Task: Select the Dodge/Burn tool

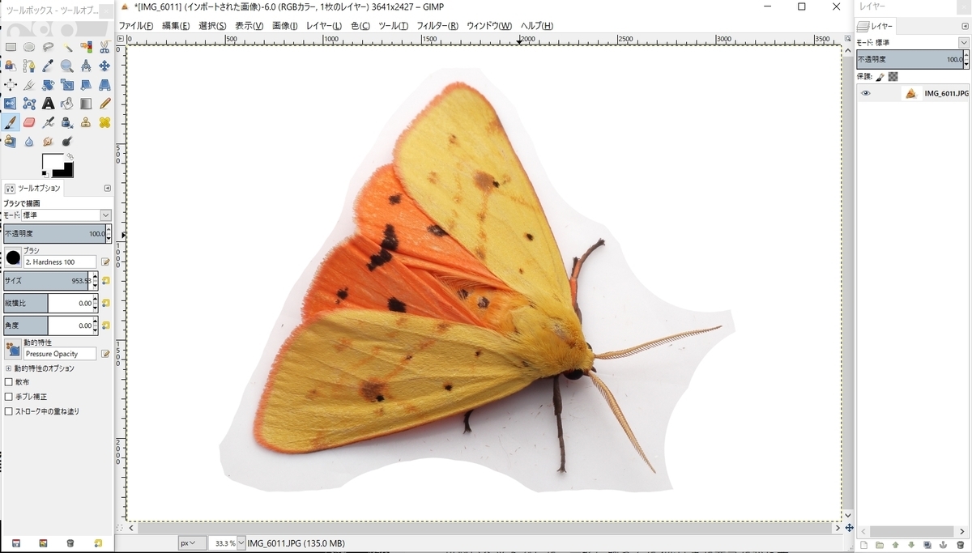Action: (x=67, y=142)
